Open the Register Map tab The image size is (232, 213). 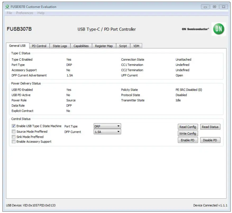[x=104, y=46]
